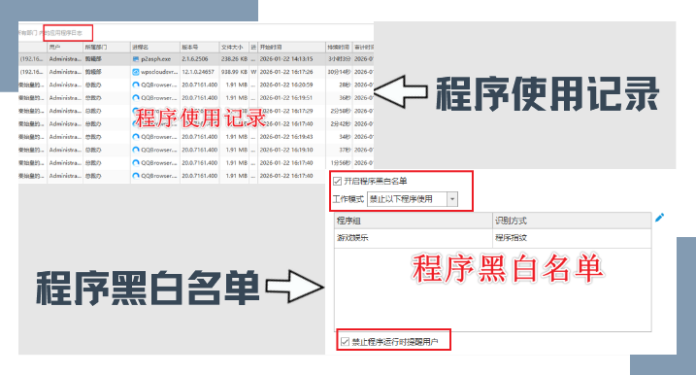Sort by the 用户 column header
The image size is (696, 375).
click(65, 47)
